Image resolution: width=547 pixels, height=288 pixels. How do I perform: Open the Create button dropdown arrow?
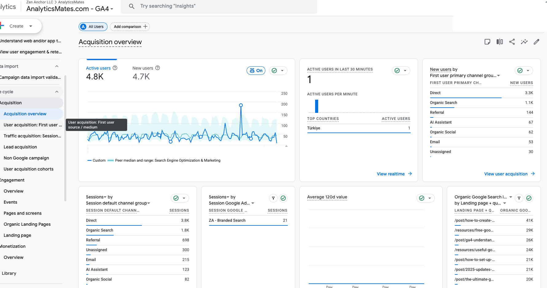(x=31, y=26)
